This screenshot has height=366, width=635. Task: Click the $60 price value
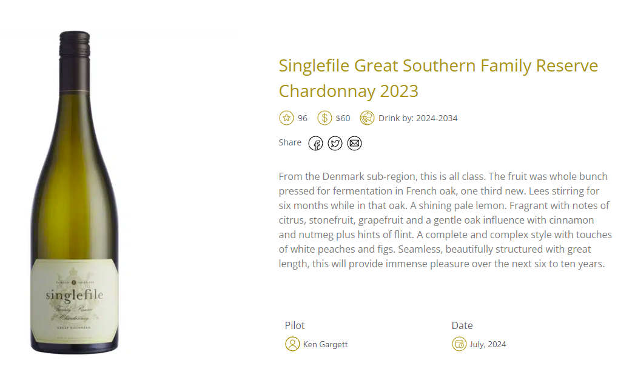(x=343, y=119)
